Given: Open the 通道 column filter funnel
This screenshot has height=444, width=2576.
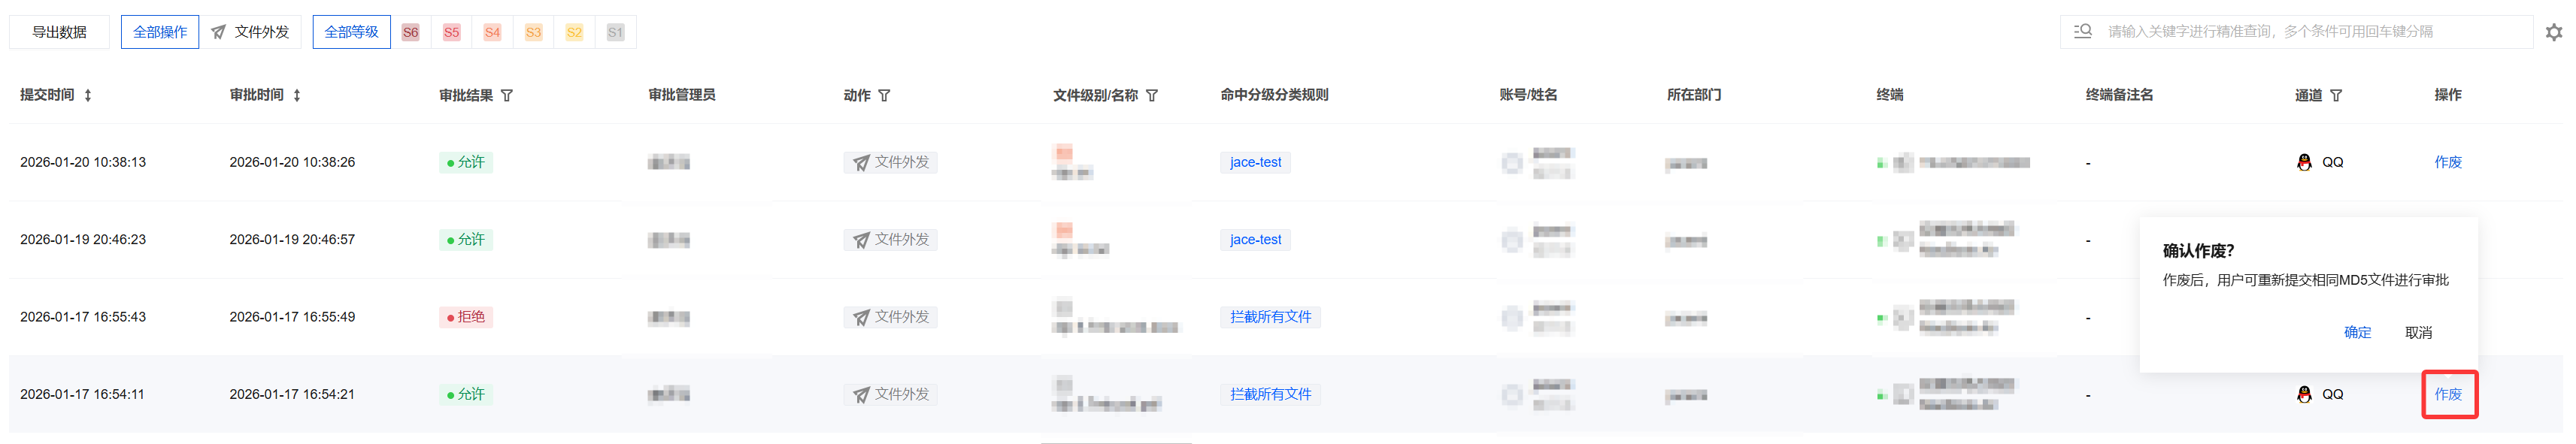Looking at the screenshot, I should point(2336,96).
